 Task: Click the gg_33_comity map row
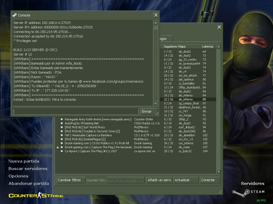(188, 59)
